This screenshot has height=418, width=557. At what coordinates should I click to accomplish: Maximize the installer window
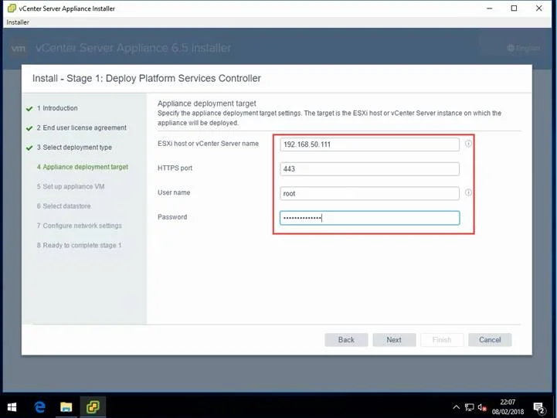click(x=514, y=8)
